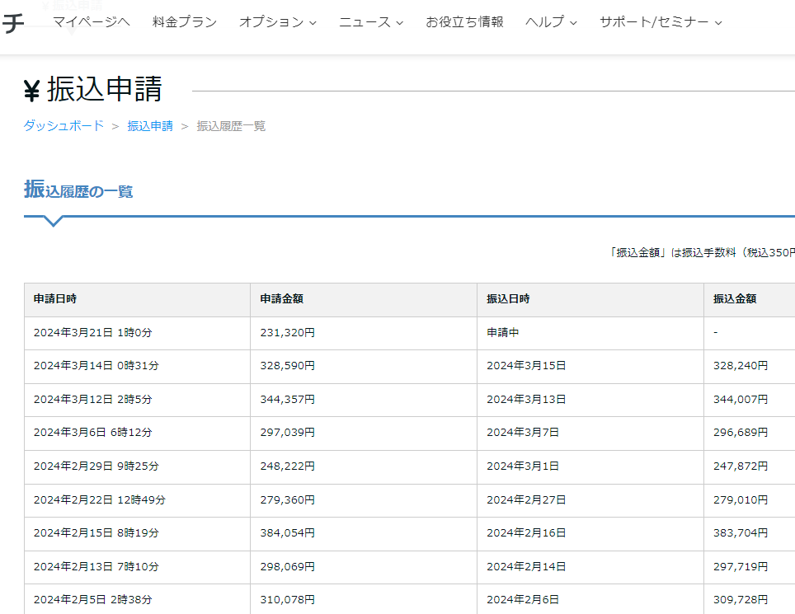The image size is (795, 614).
Task: Expand the サポート/セミナー dropdown menu
Action: (661, 21)
